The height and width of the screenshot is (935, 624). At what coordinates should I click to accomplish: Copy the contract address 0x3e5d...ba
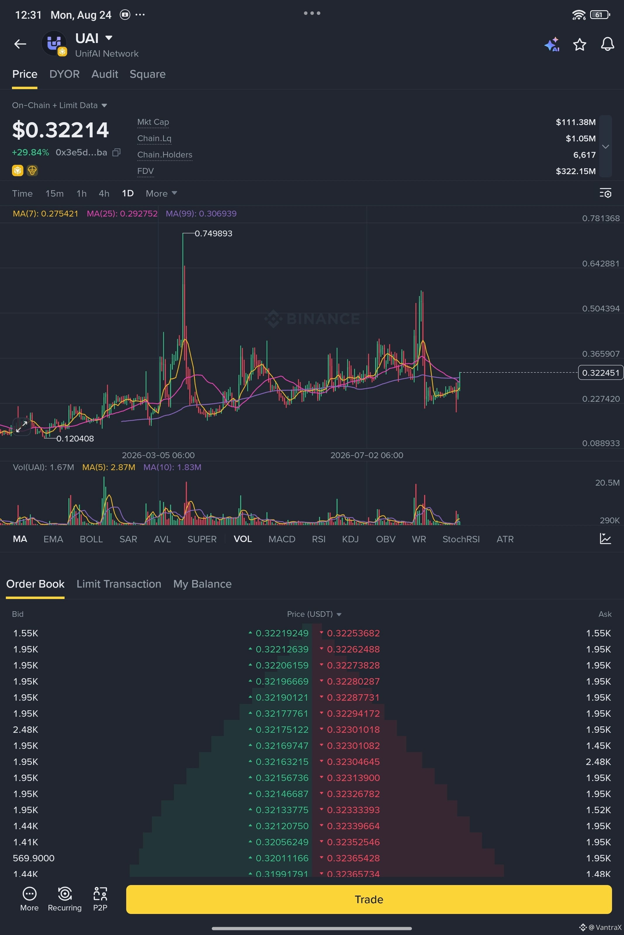116,153
